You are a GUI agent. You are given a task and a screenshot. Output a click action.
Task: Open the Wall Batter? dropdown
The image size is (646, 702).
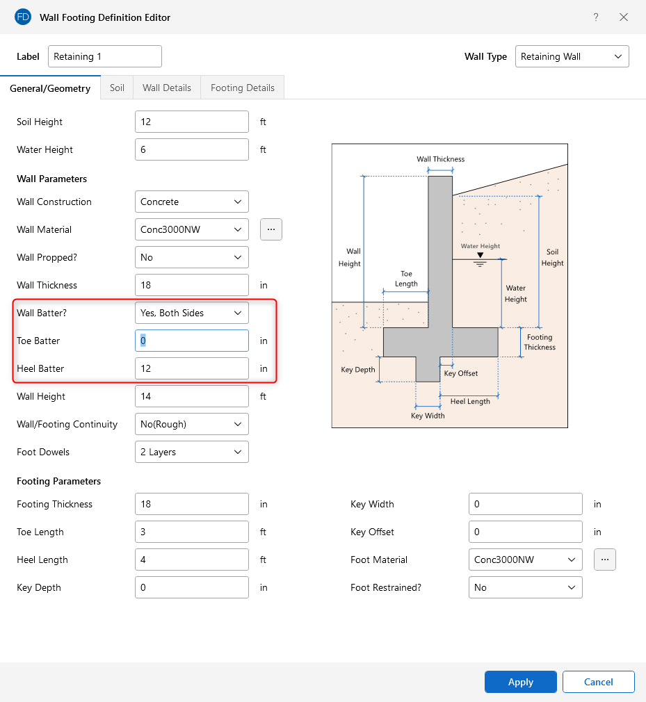(191, 313)
